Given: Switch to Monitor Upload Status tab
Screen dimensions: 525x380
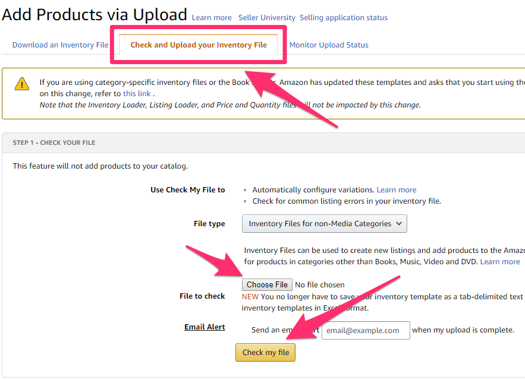Looking at the screenshot, I should point(329,45).
